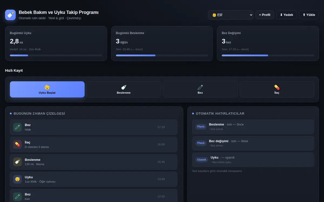Click the sleeping face icon in the Uyku 13:30 row
This screenshot has height=202, width=324.
[18, 179]
